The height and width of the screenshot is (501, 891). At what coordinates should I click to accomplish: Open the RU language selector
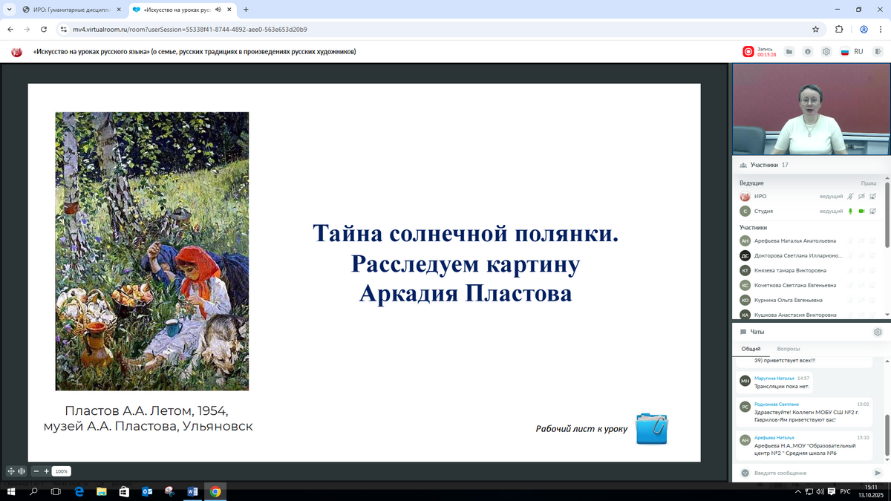(x=852, y=52)
